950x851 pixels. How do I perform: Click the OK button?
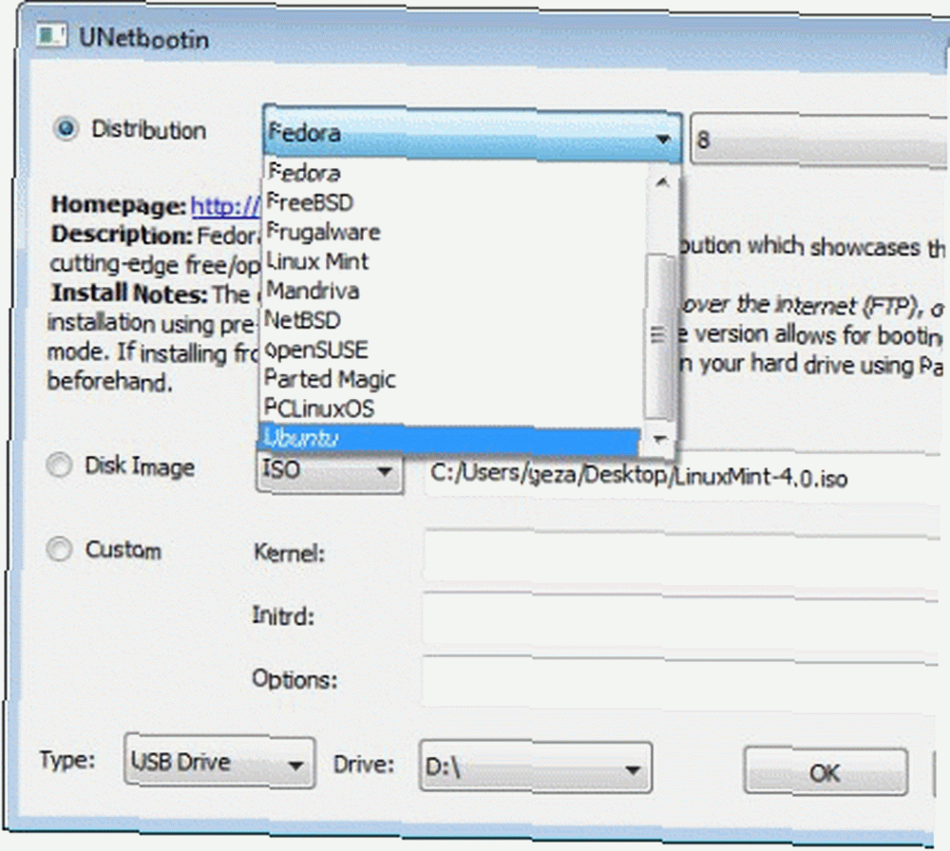coord(826,771)
